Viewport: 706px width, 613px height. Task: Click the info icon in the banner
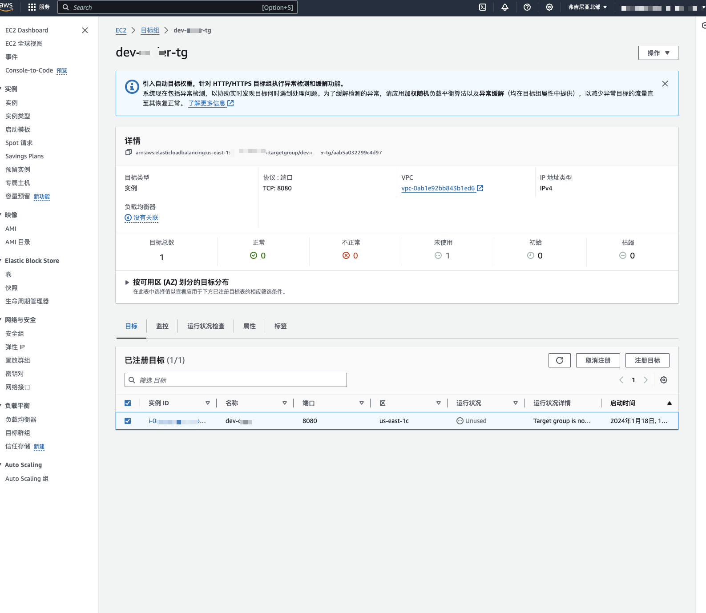(x=132, y=87)
